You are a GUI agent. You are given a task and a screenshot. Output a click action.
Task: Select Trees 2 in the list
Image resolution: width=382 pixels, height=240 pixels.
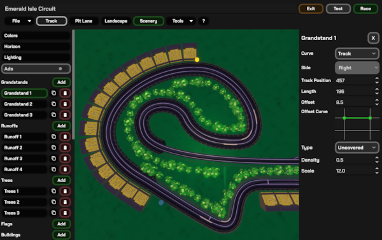tap(24, 202)
